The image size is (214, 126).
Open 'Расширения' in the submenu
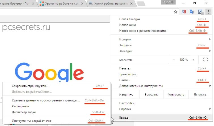(x=56, y=106)
